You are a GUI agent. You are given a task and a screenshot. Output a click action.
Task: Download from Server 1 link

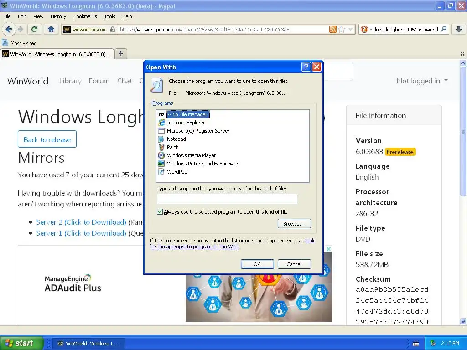pos(81,233)
